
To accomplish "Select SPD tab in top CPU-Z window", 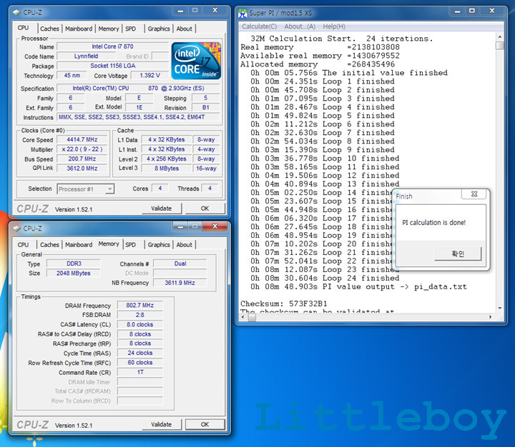I will point(130,29).
